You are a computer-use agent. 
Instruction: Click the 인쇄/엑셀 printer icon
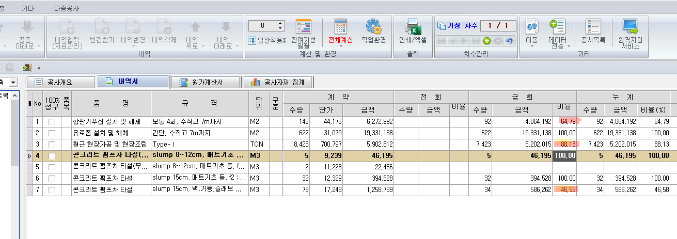coord(413,27)
